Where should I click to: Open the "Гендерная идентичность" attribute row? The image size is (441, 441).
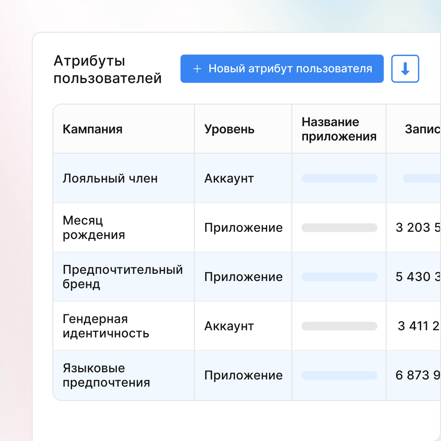point(106,326)
